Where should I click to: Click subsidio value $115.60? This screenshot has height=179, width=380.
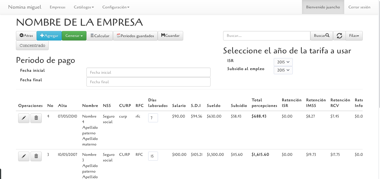coord(237,155)
